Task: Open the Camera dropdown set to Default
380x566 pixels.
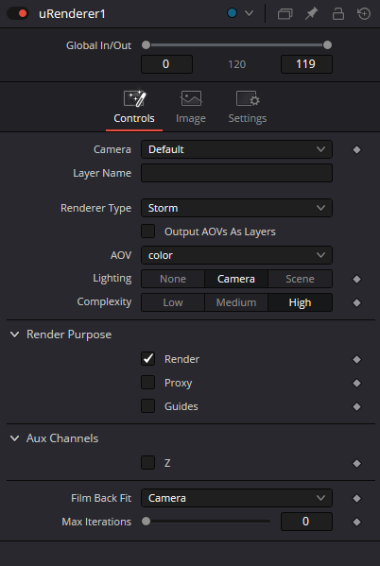Action: (236, 149)
